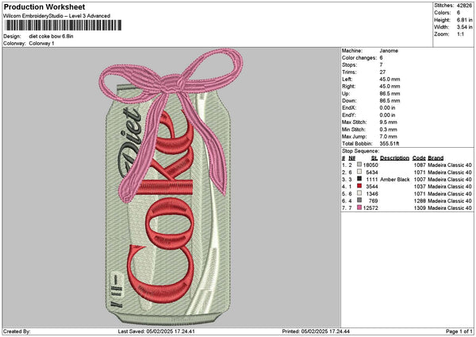Click the 'Created By:' footer label
The width and height of the screenshot is (476, 337).
[17, 331]
